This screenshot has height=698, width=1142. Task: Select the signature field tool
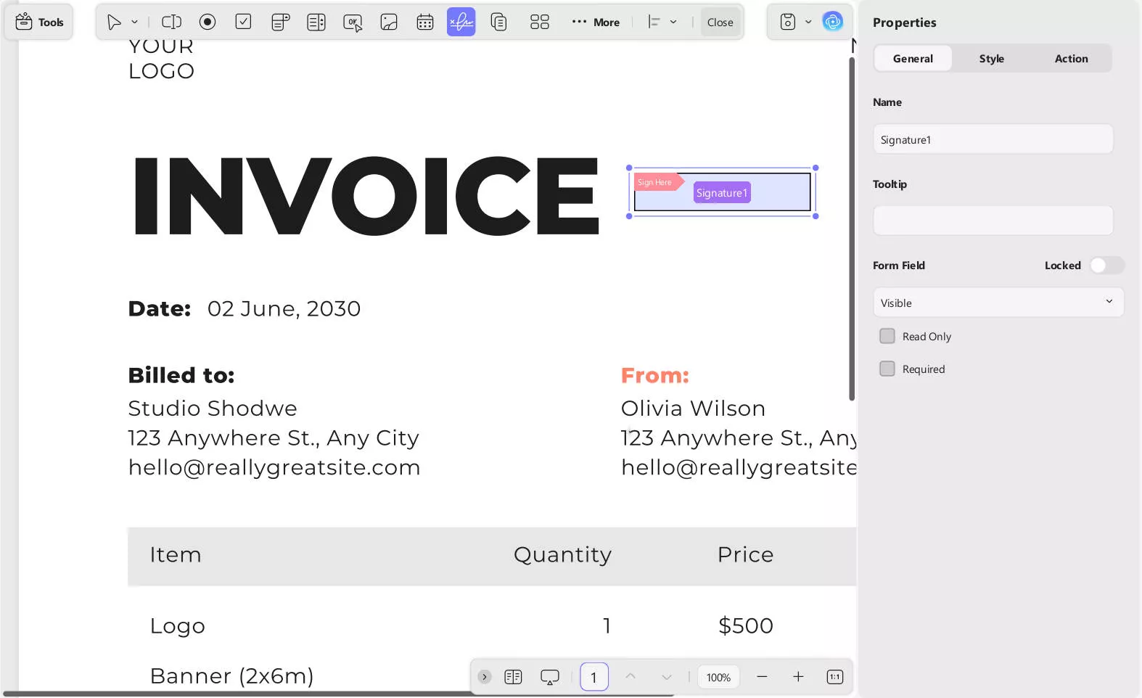(x=461, y=22)
